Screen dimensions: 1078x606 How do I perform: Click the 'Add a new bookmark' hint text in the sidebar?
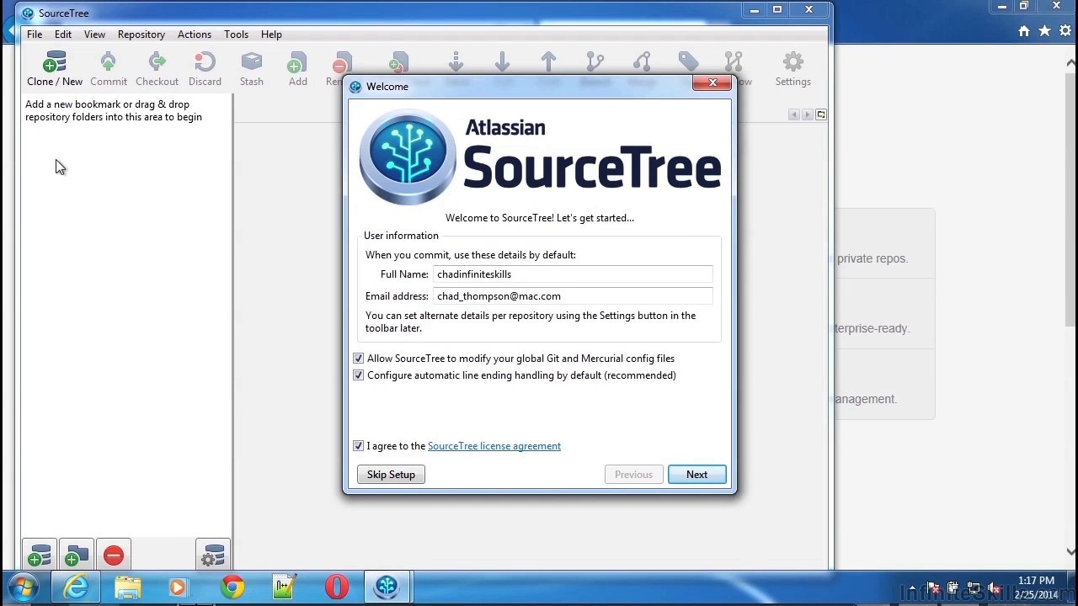114,110
